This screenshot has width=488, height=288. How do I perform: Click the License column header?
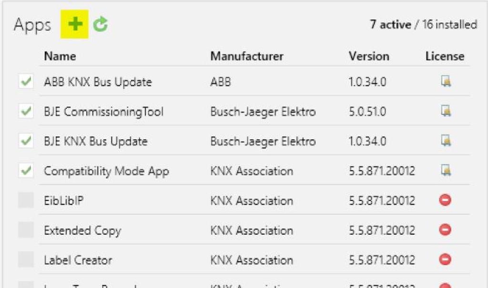pos(444,56)
